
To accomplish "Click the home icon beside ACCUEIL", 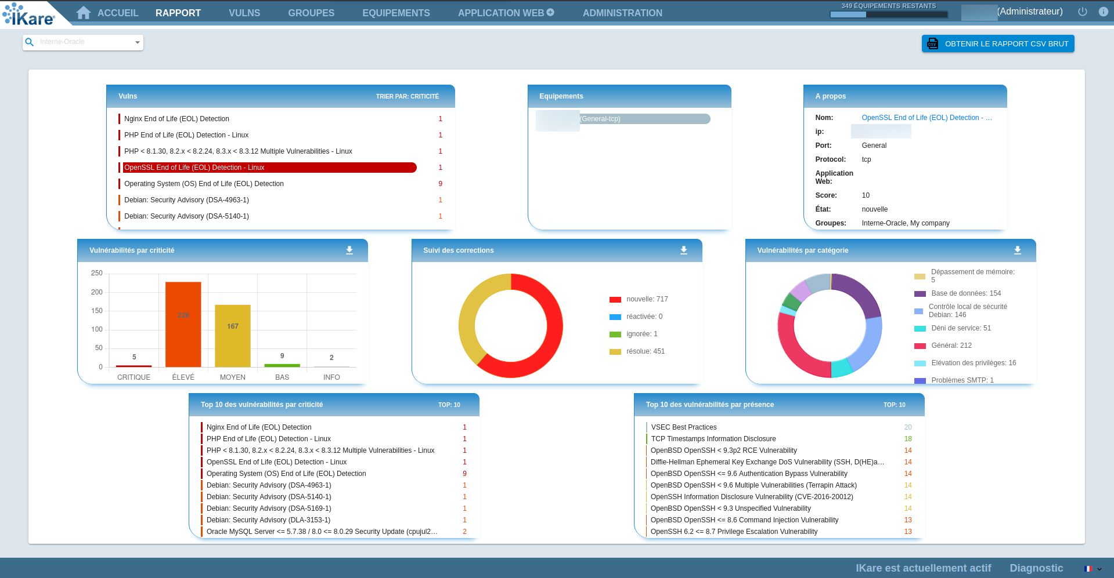I will click(84, 13).
